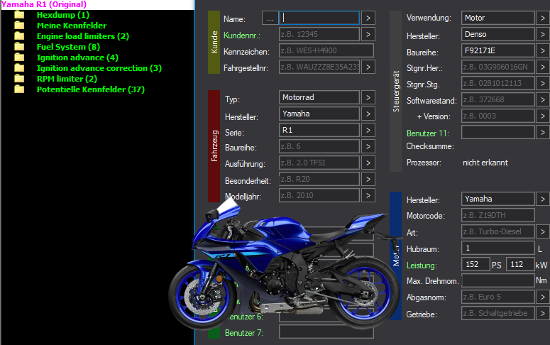Focus the Kennzeichen input field
This screenshot has width=550, height=345.
click(x=326, y=50)
